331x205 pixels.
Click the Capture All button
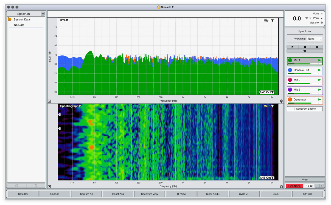coord(86,194)
